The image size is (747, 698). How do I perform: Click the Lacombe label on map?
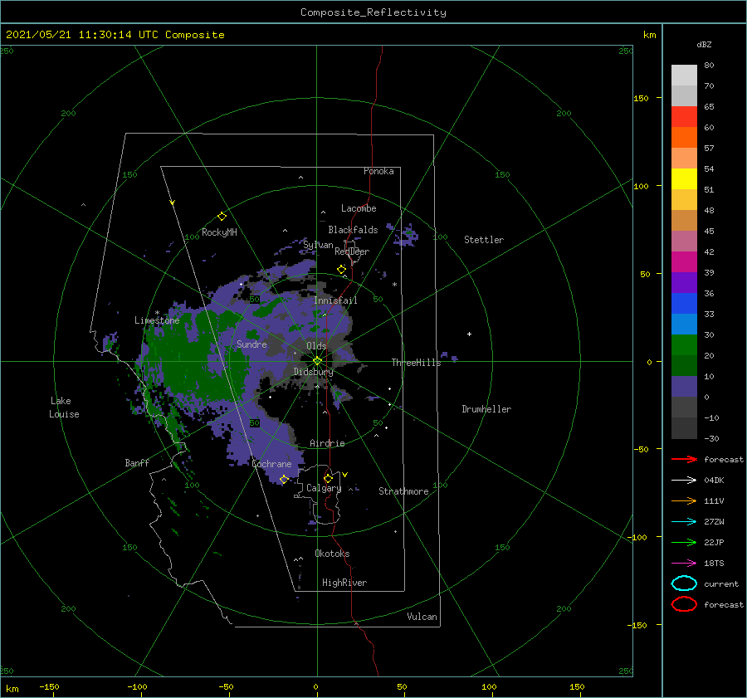[x=359, y=208]
